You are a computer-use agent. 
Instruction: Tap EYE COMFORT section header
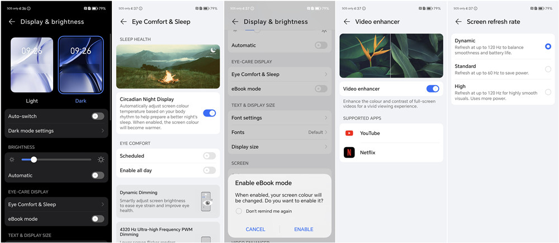click(x=135, y=143)
